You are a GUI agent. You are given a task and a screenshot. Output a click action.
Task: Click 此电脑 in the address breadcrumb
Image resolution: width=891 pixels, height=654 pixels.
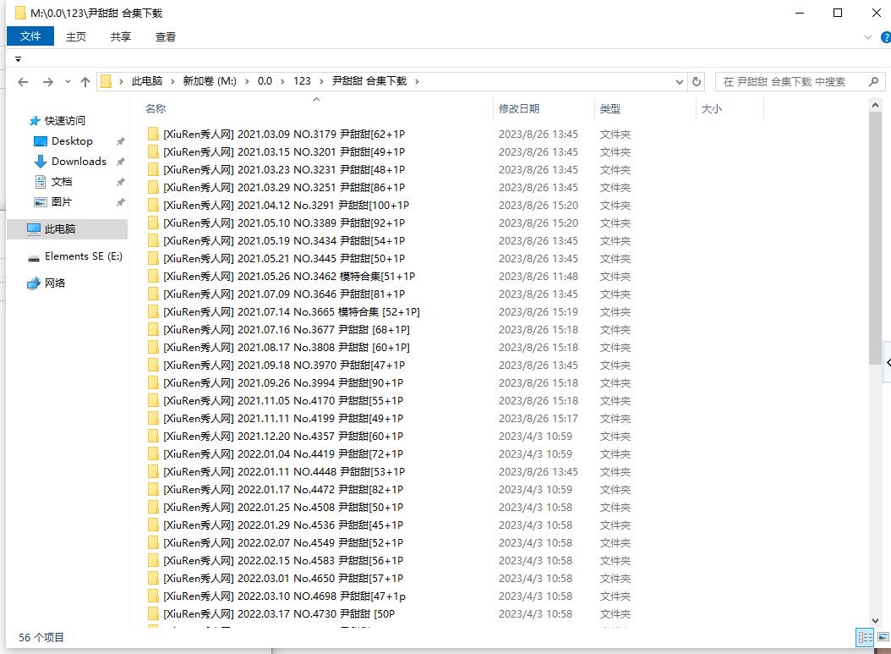pos(147,81)
